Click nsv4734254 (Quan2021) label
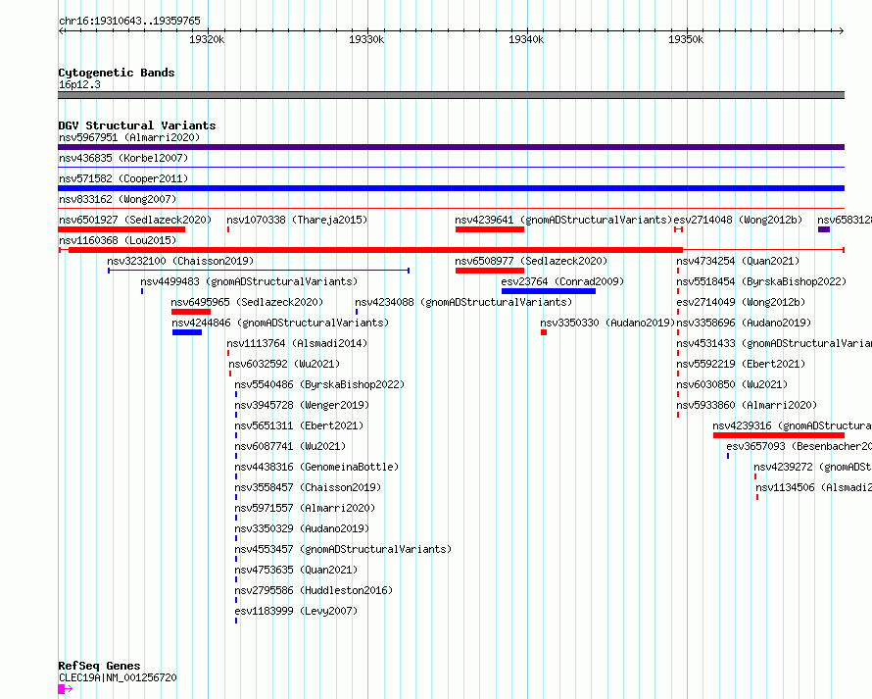Image resolution: width=872 pixels, height=699 pixels. click(x=738, y=261)
